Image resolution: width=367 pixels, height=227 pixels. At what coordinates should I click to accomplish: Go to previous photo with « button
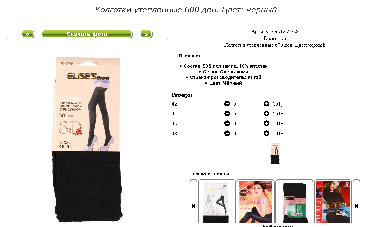click(28, 34)
